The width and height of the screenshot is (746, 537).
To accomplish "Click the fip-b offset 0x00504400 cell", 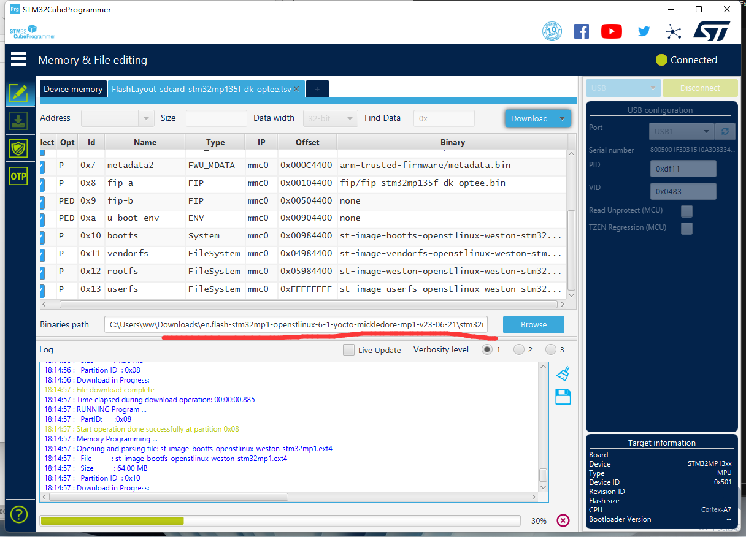I will [307, 200].
